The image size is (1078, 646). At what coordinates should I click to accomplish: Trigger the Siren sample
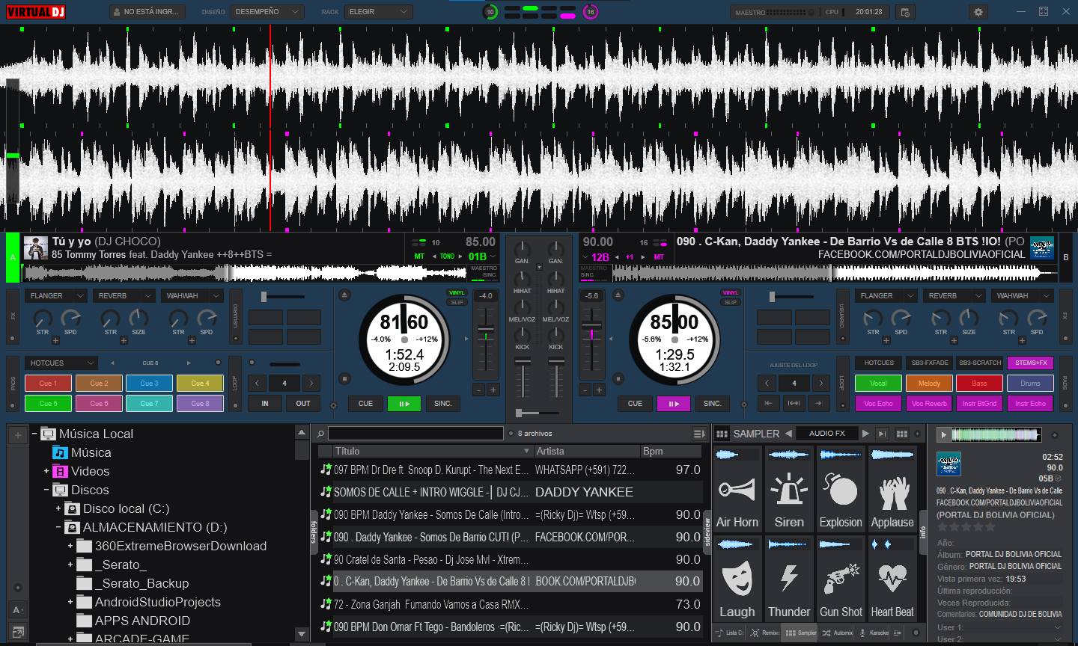[x=789, y=489]
